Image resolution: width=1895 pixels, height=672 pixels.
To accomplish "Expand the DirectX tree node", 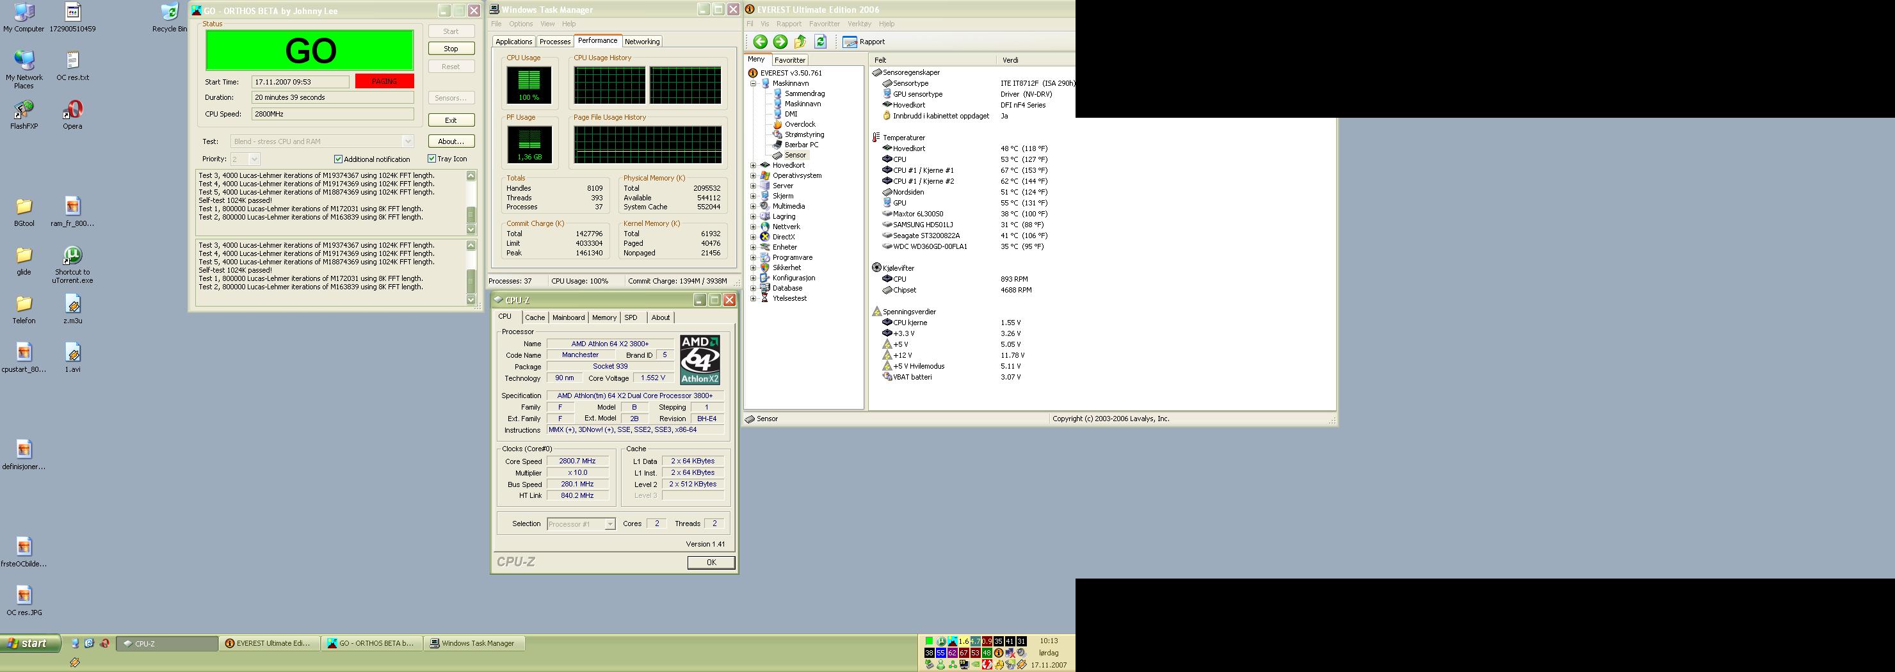I will (754, 237).
